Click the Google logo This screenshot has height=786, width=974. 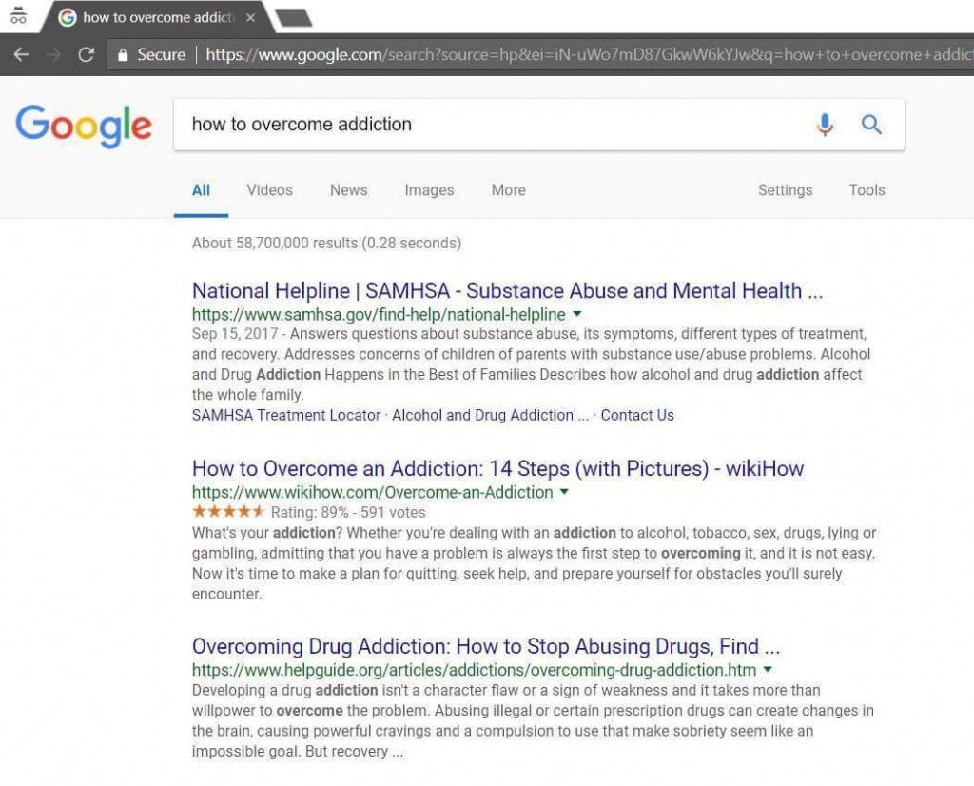click(x=84, y=126)
